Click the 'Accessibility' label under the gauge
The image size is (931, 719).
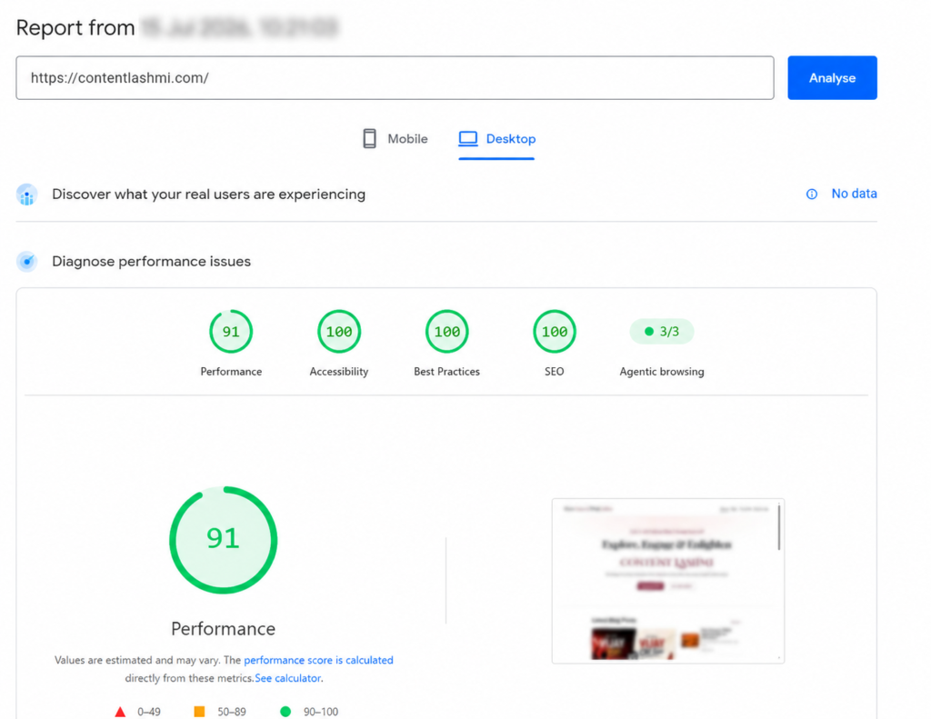(x=339, y=372)
